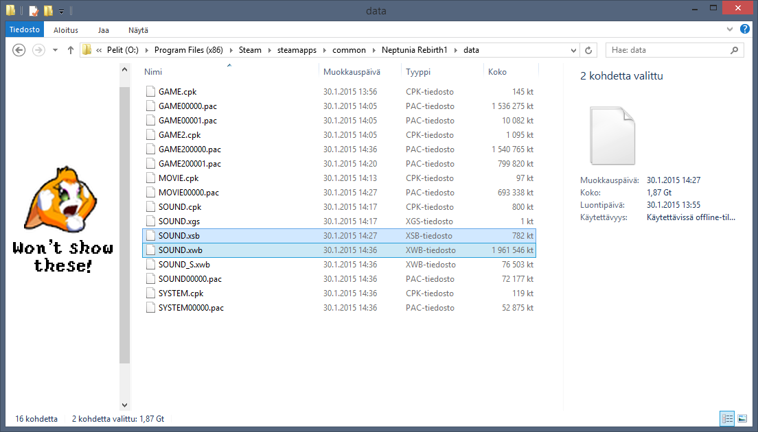Click the New folder quick access icon
This screenshot has width=758, height=432.
(48, 10)
